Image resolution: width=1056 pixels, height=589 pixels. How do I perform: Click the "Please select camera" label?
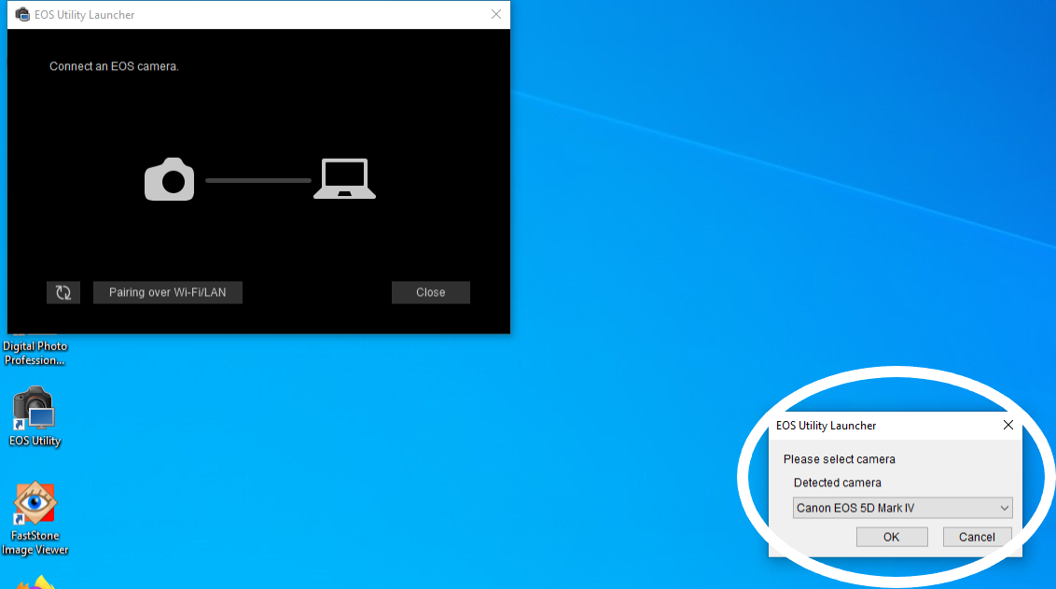839,459
